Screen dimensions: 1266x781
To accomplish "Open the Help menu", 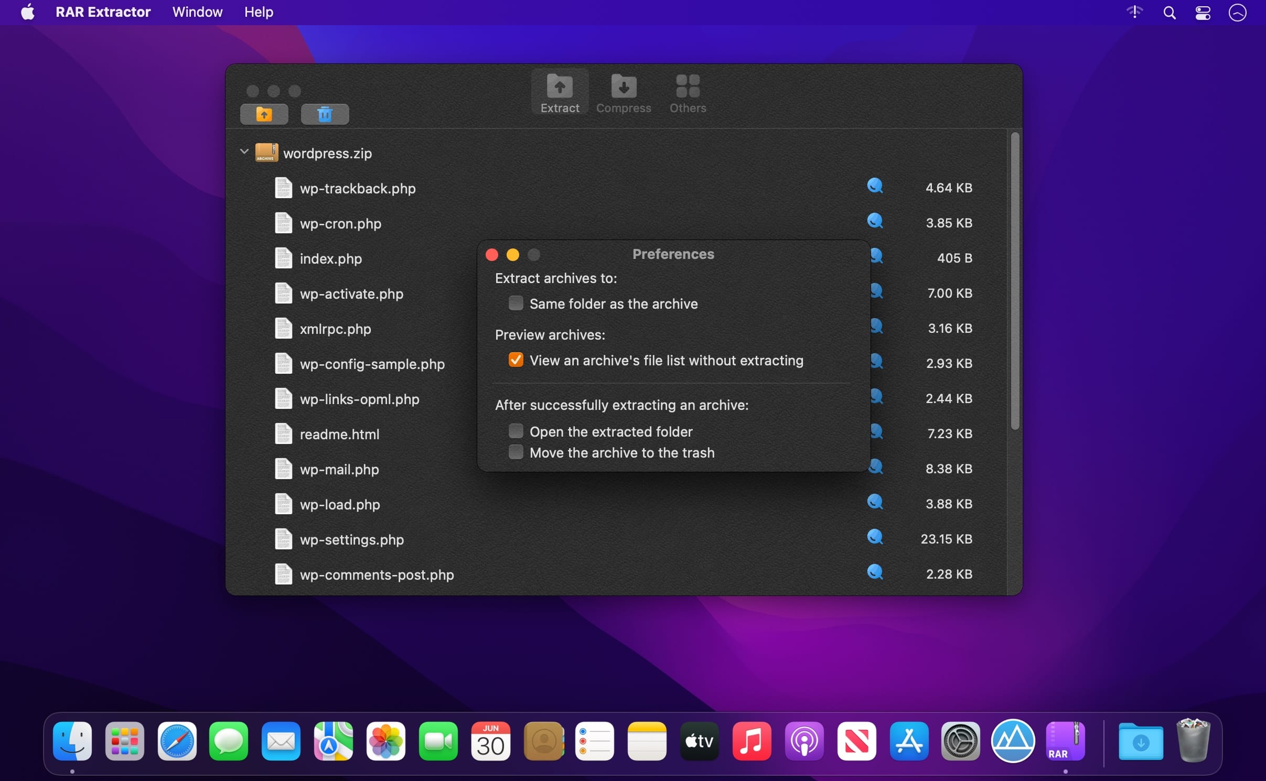I will click(x=259, y=12).
